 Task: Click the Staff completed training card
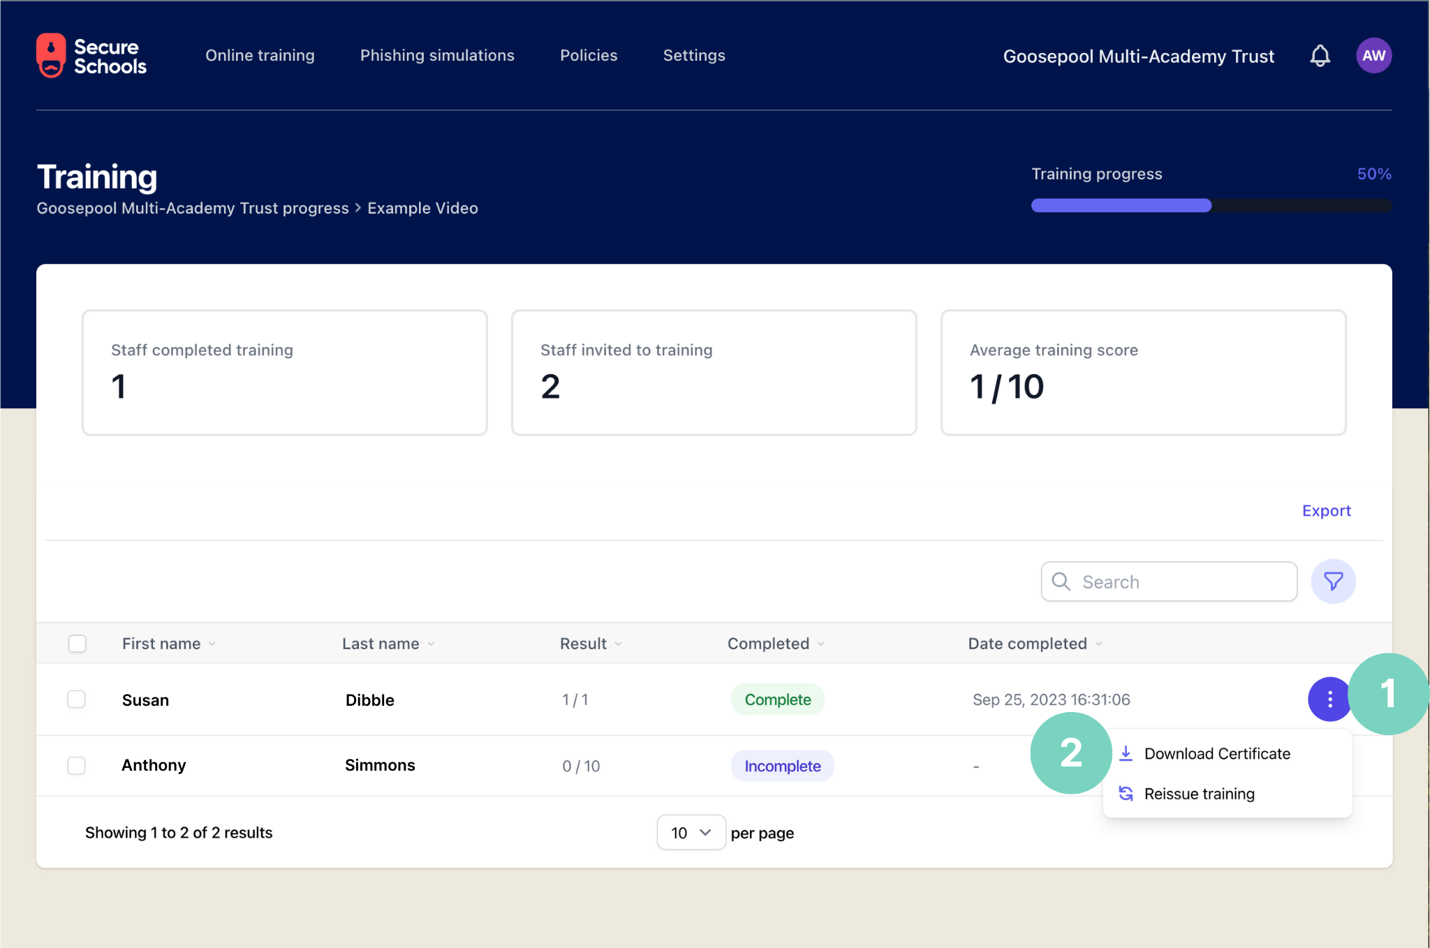[284, 373]
